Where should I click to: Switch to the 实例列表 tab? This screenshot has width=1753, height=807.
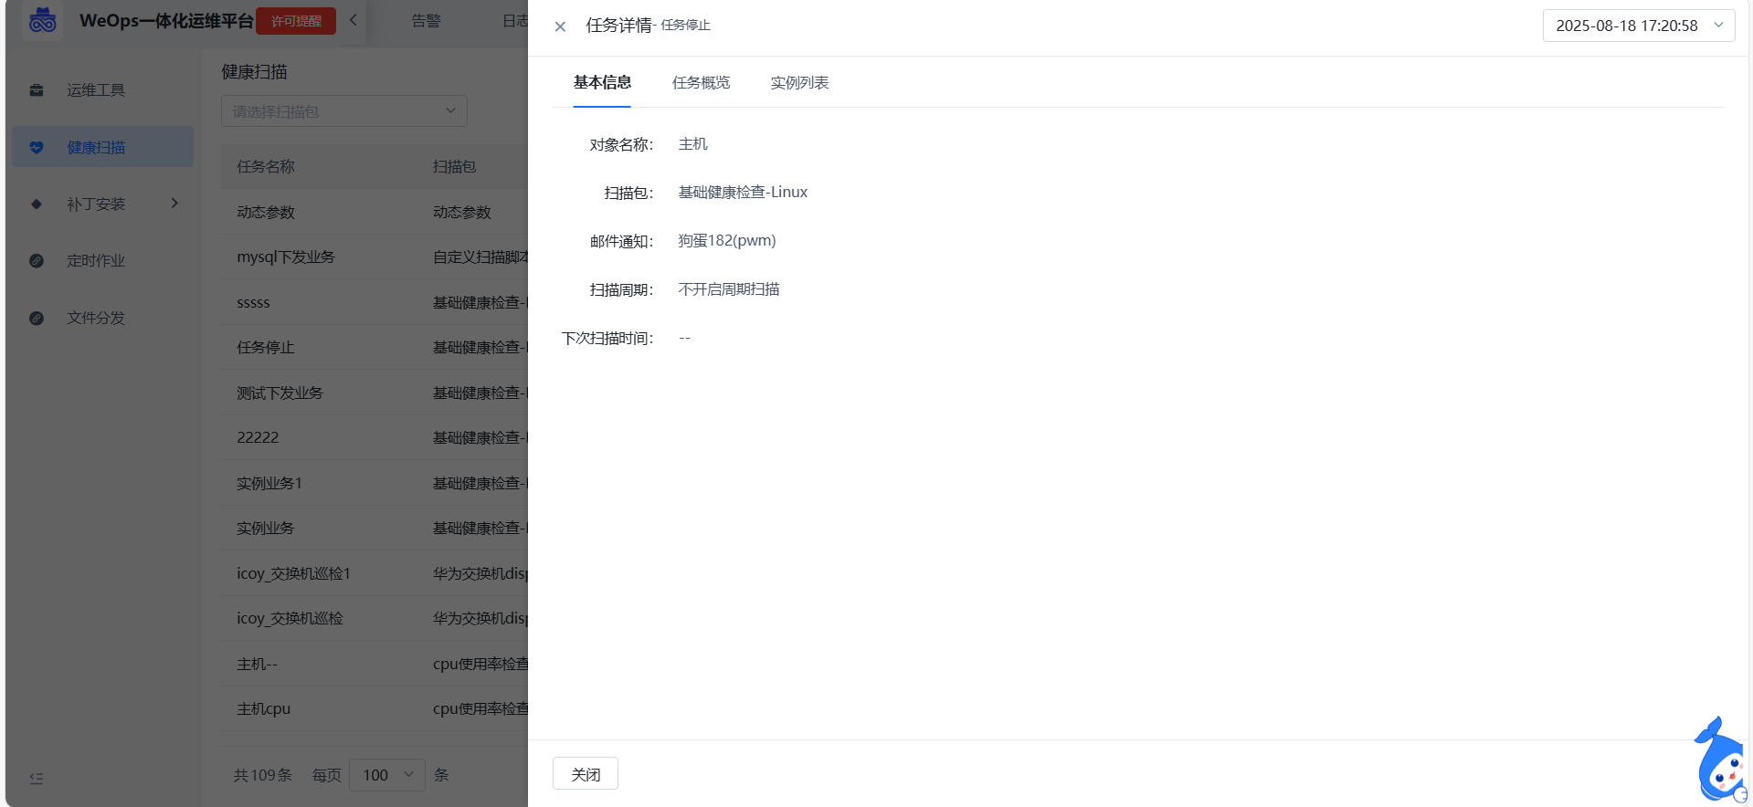coord(799,83)
